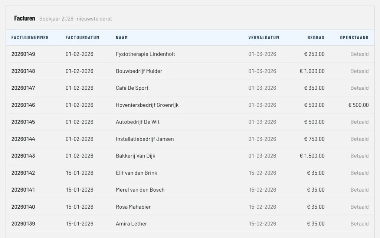
Task: Click the invoice date 01-02-2026 for Bakkerij Van Dijk
Action: tap(79, 156)
